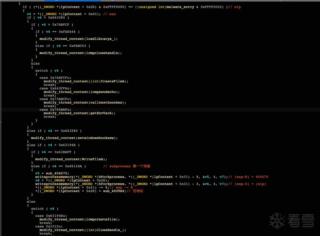The height and width of the screenshot is (236, 320).
Task: Click the sub_4029A0 function reference
Action: tap(114, 191)
